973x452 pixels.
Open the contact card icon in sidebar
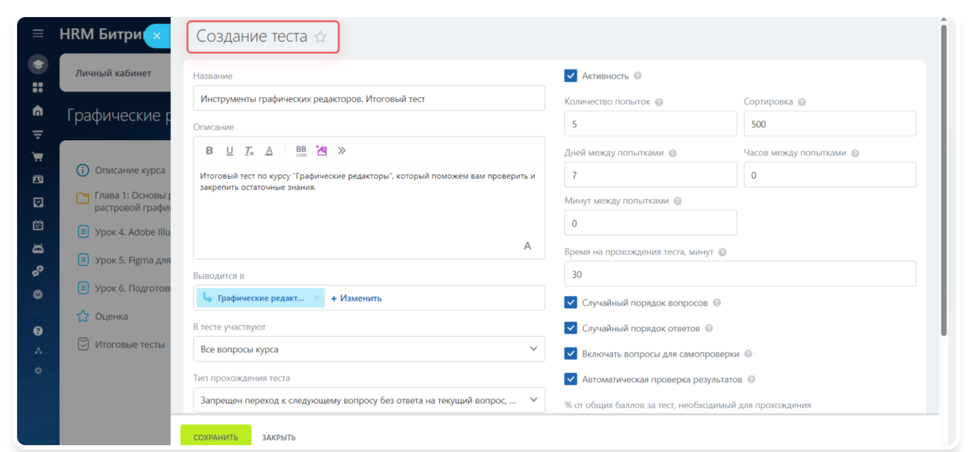pos(38,180)
